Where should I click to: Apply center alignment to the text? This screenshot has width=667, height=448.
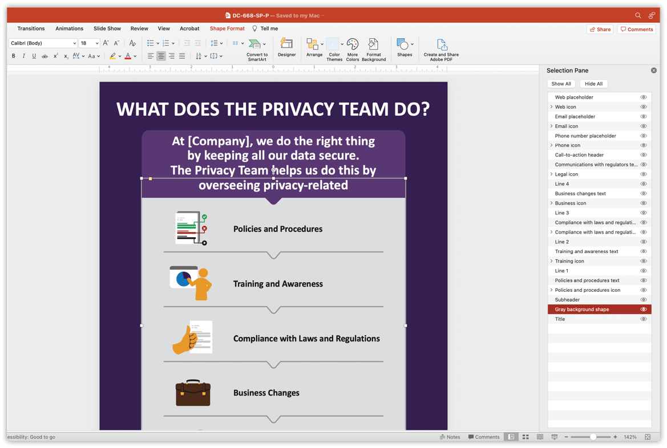point(161,56)
